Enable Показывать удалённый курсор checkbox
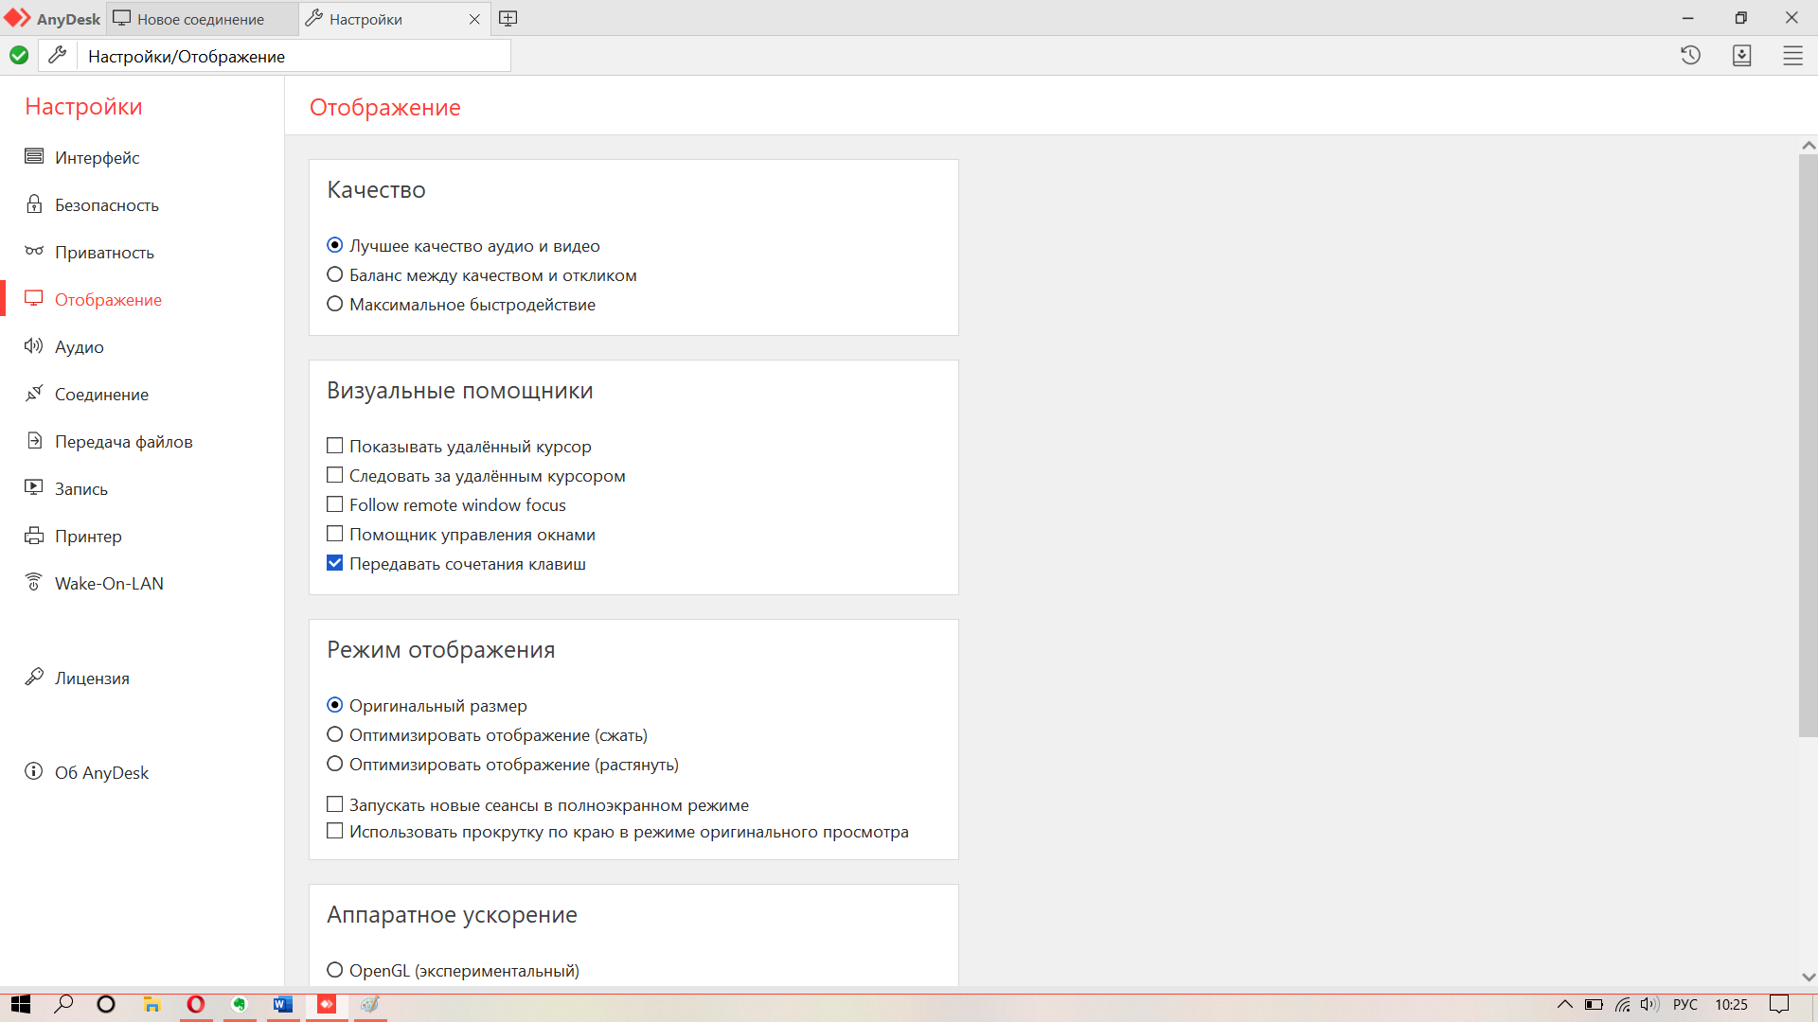This screenshot has height=1022, width=1818. [x=335, y=446]
